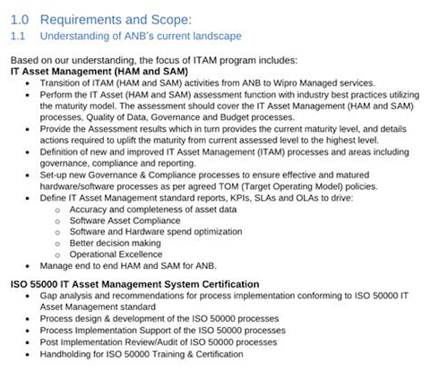This screenshot has width=448, height=370.
Task: Click 'Manage end to end HAM and SAM' line
Action: pyautogui.click(x=128, y=266)
